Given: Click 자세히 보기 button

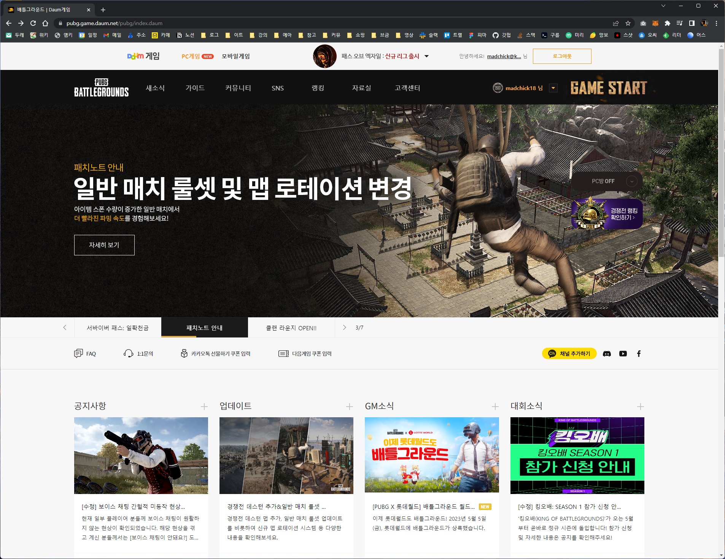Looking at the screenshot, I should coord(104,245).
